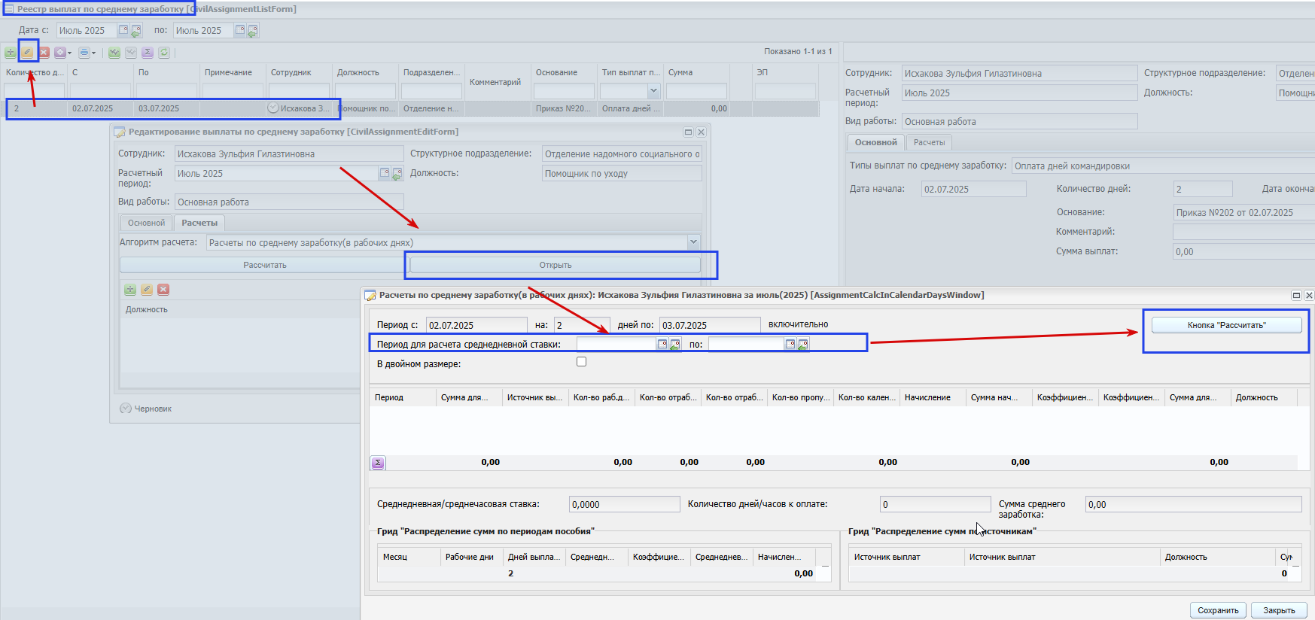Click the green add record icon in registry toolbar

pos(11,53)
